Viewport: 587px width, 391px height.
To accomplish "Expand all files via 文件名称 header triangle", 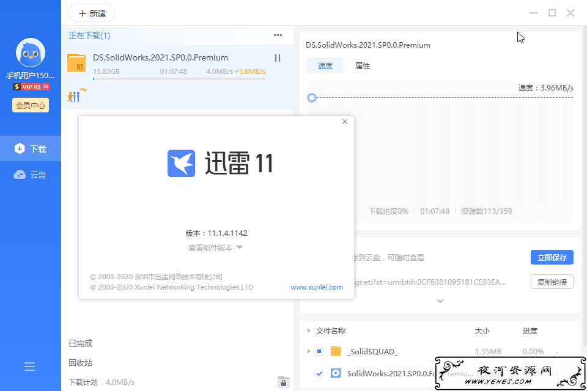I will tap(309, 331).
